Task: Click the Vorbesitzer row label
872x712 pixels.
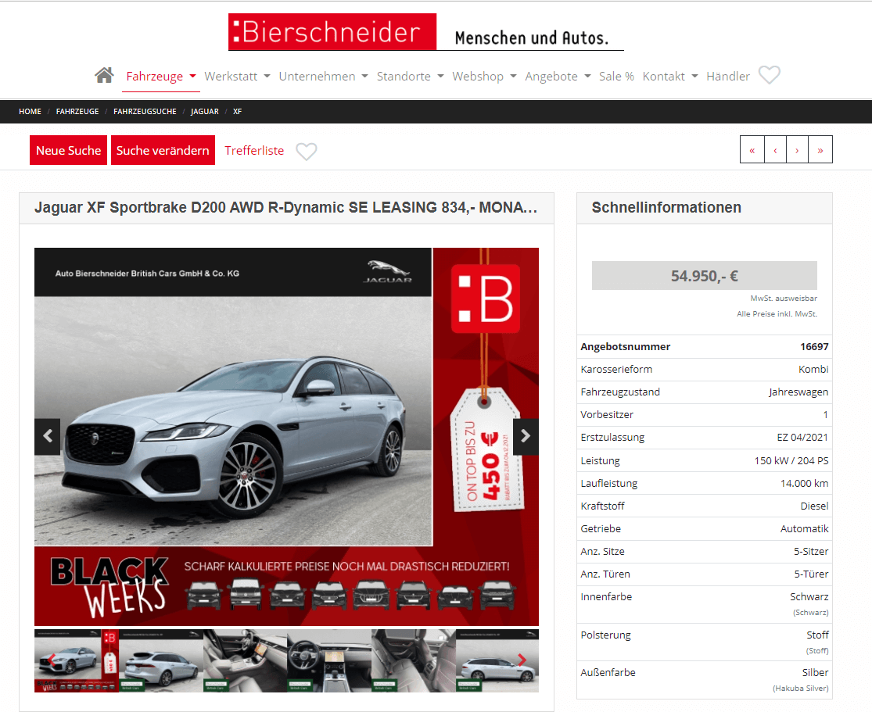Action: (x=607, y=415)
